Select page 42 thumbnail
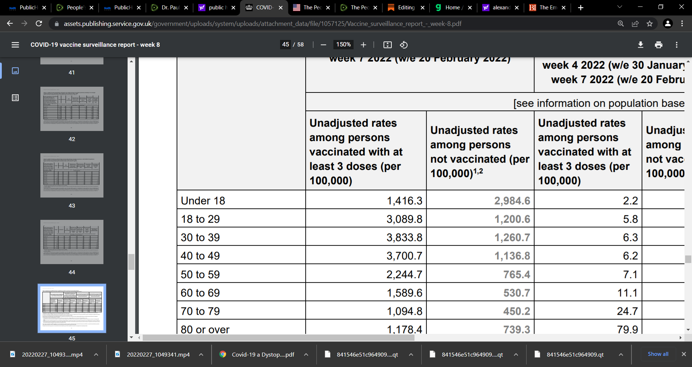Screen dimensions: 692x367 tap(72, 109)
